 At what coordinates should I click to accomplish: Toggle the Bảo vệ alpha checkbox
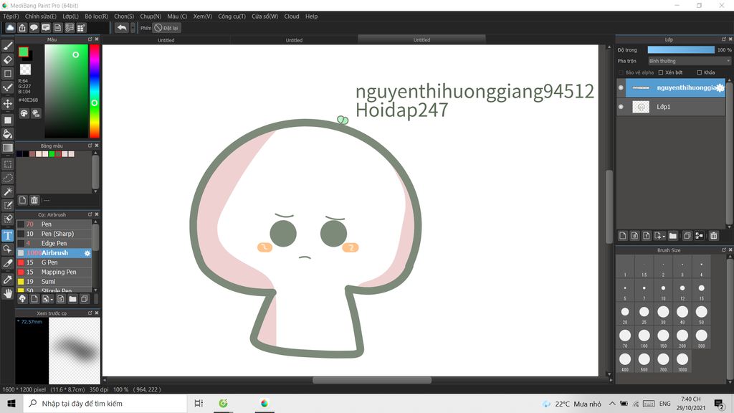(621, 72)
